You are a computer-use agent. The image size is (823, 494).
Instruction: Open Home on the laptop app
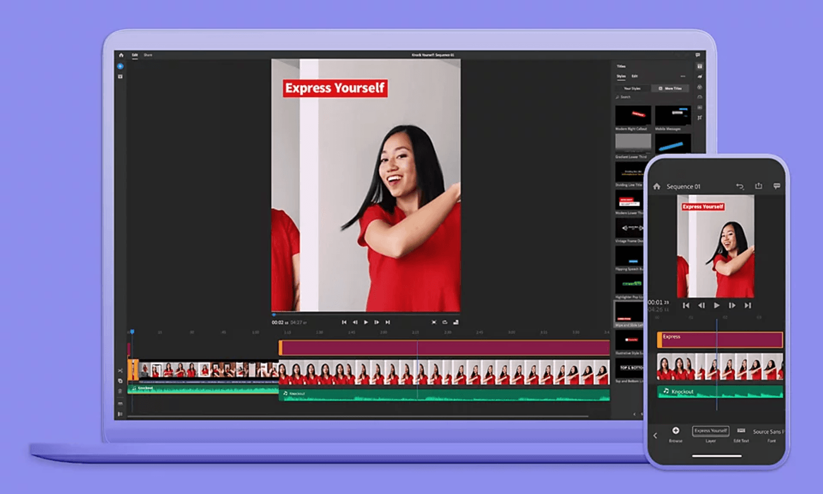121,55
